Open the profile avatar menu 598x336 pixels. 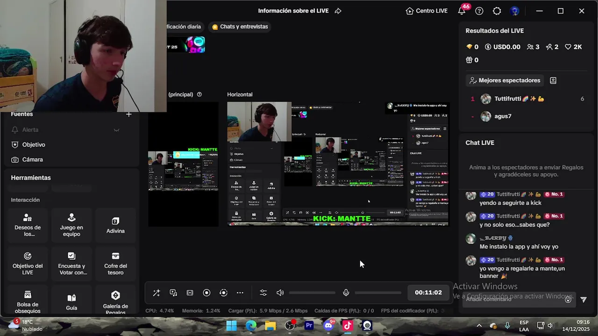(515, 11)
